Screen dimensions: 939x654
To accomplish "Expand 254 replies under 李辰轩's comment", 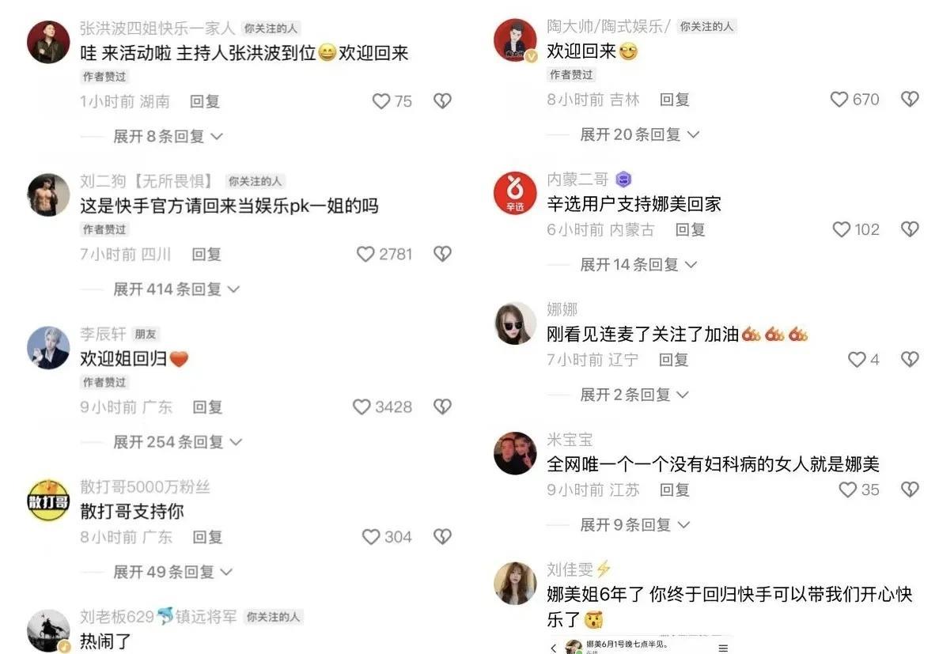I will pyautogui.click(x=177, y=442).
